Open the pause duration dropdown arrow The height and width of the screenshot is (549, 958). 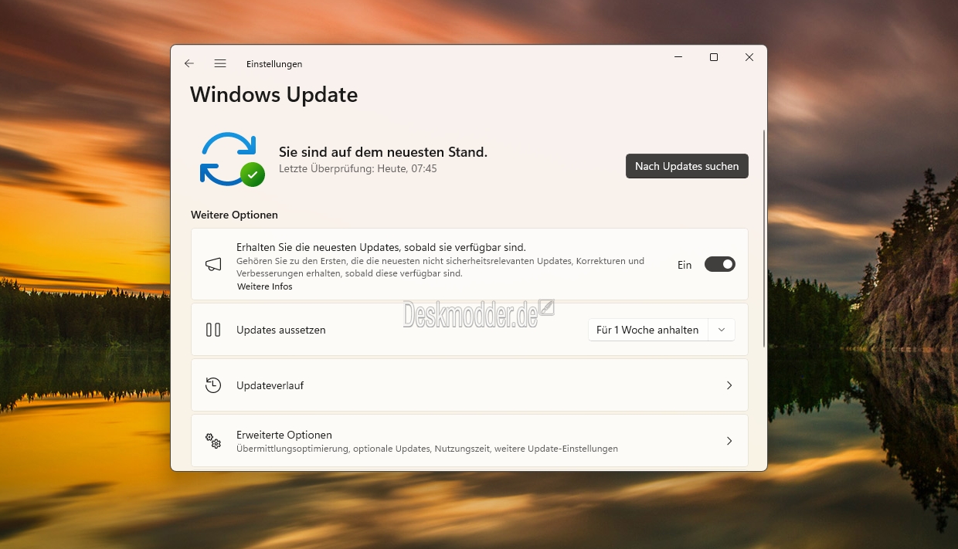[x=722, y=330]
